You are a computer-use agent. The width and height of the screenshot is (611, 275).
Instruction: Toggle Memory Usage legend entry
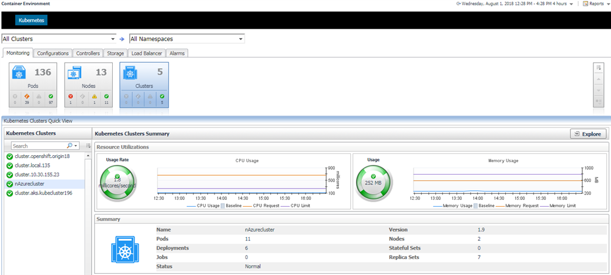point(453,206)
